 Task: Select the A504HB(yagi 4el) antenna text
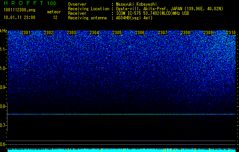point(134,18)
